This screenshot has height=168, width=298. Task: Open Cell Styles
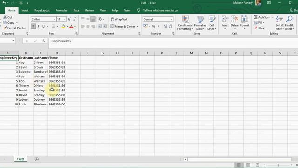(x=211, y=23)
